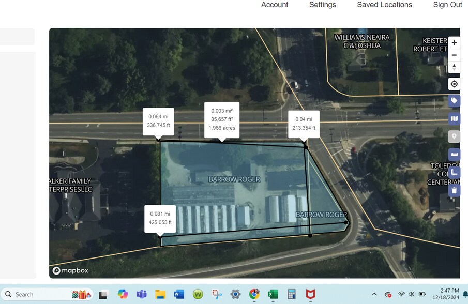Open the Settings page
This screenshot has height=304, width=468.
click(323, 5)
